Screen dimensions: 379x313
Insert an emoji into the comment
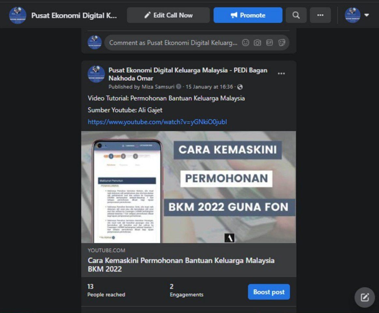[245, 43]
